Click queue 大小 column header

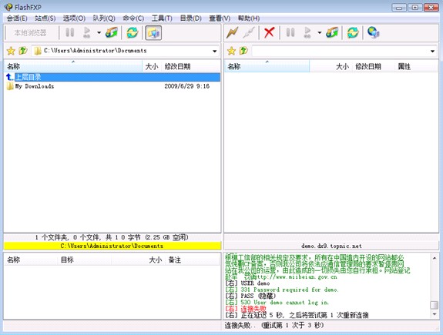138,260
